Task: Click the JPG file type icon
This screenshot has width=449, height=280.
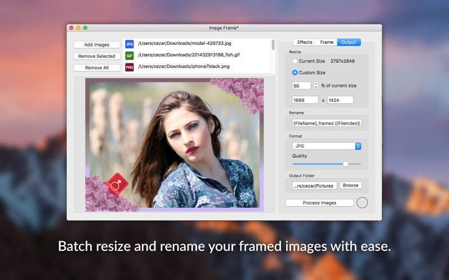Action: tap(130, 44)
